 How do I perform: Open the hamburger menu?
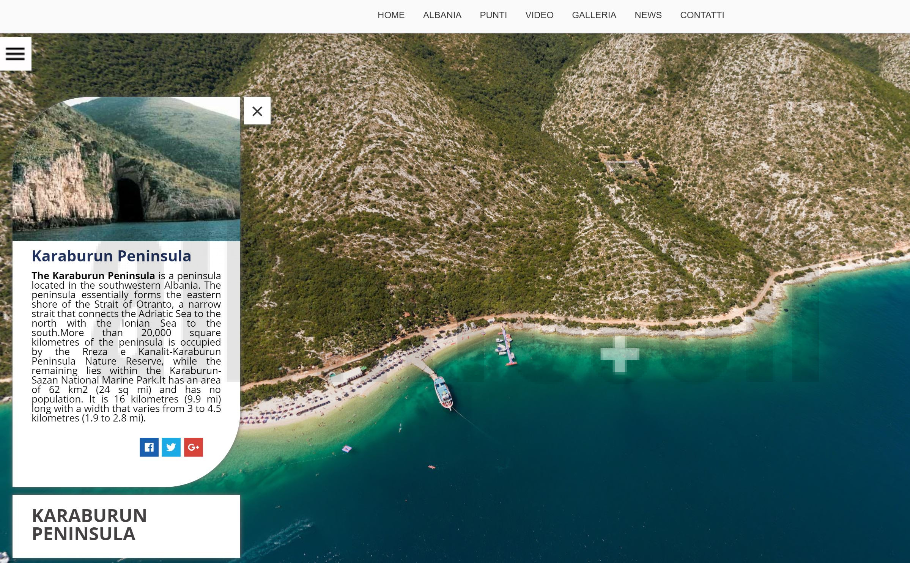pyautogui.click(x=15, y=54)
